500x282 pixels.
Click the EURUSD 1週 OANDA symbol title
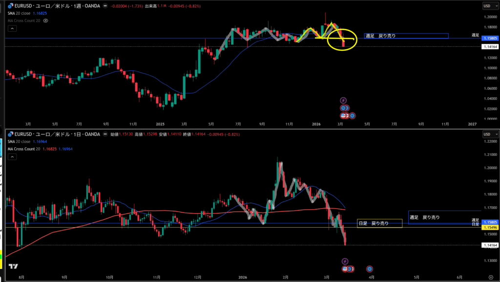click(59, 6)
